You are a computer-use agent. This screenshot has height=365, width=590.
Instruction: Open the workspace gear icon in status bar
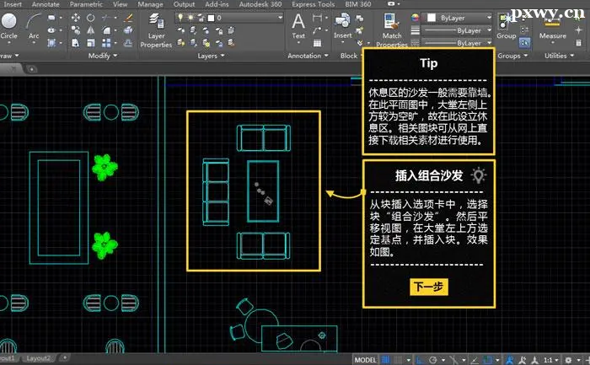point(568,360)
